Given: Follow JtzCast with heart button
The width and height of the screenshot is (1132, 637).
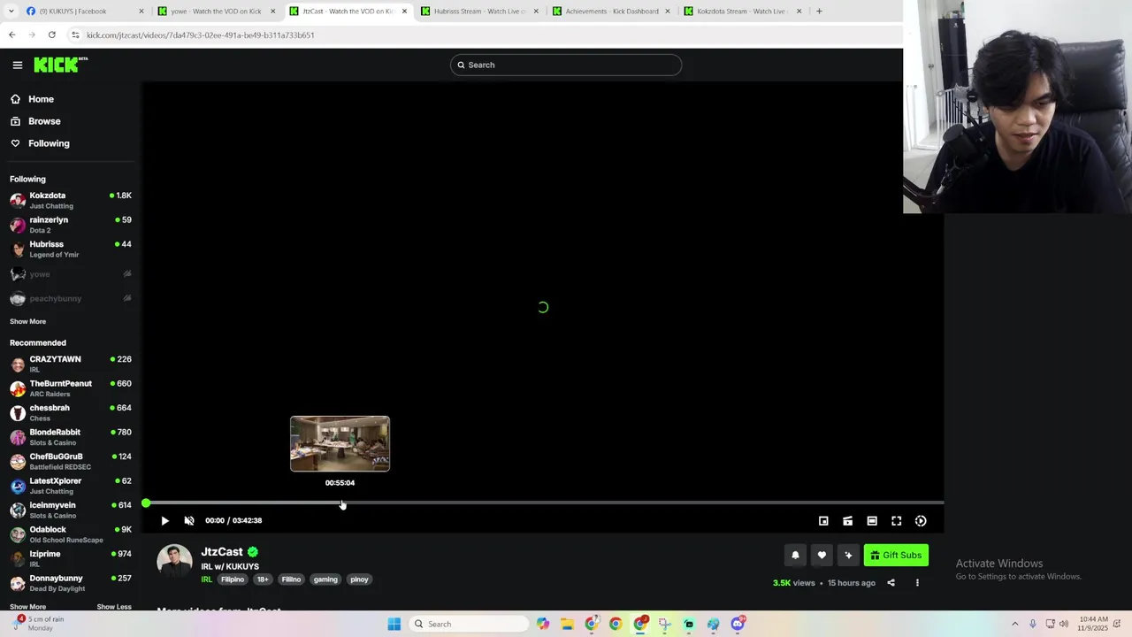Looking at the screenshot, I should 822,556.
